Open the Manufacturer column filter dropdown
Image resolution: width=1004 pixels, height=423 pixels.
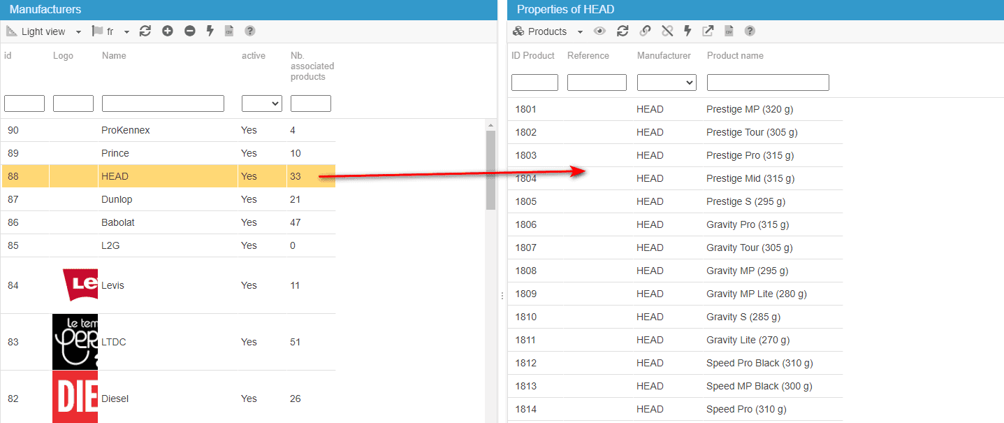pyautogui.click(x=667, y=83)
